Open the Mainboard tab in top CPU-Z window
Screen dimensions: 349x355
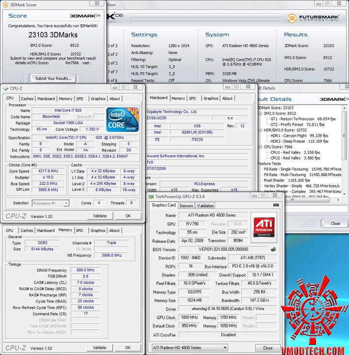click(46, 99)
